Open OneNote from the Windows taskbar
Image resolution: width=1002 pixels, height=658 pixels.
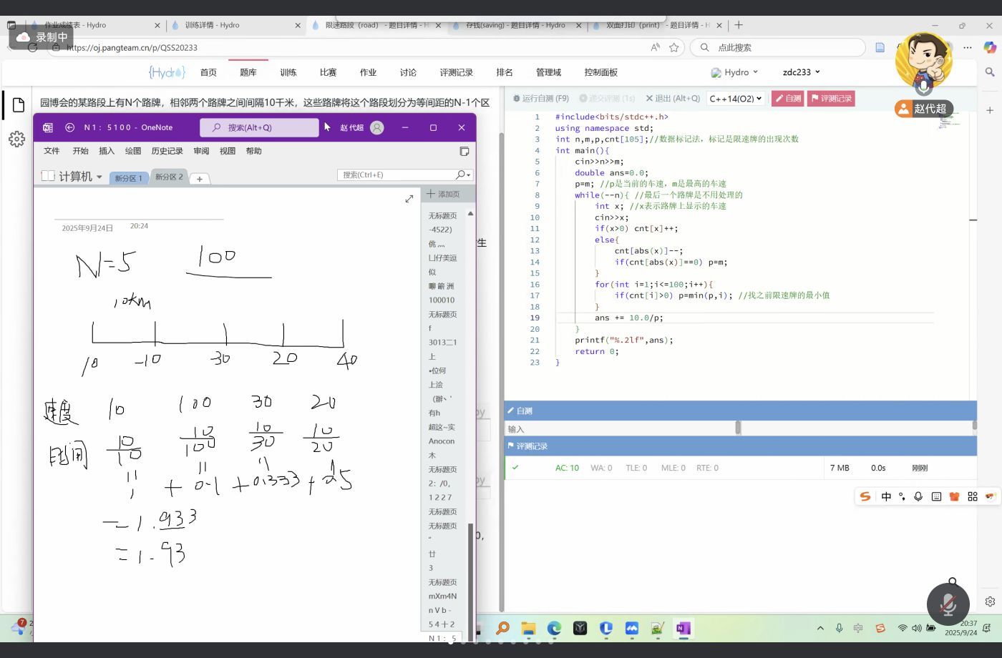click(683, 628)
